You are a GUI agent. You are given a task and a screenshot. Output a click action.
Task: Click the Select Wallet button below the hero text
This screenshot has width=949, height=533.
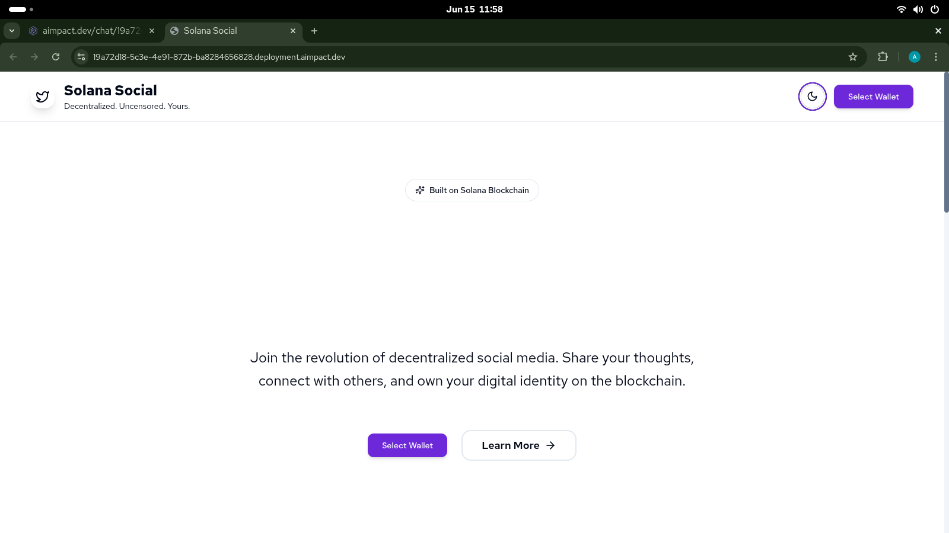click(x=407, y=445)
